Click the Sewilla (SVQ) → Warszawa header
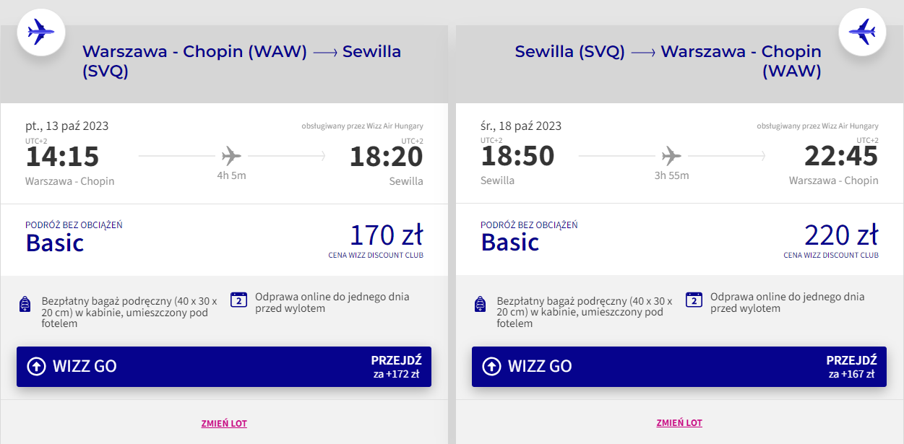Screen dimensions: 904x444 (x=668, y=61)
